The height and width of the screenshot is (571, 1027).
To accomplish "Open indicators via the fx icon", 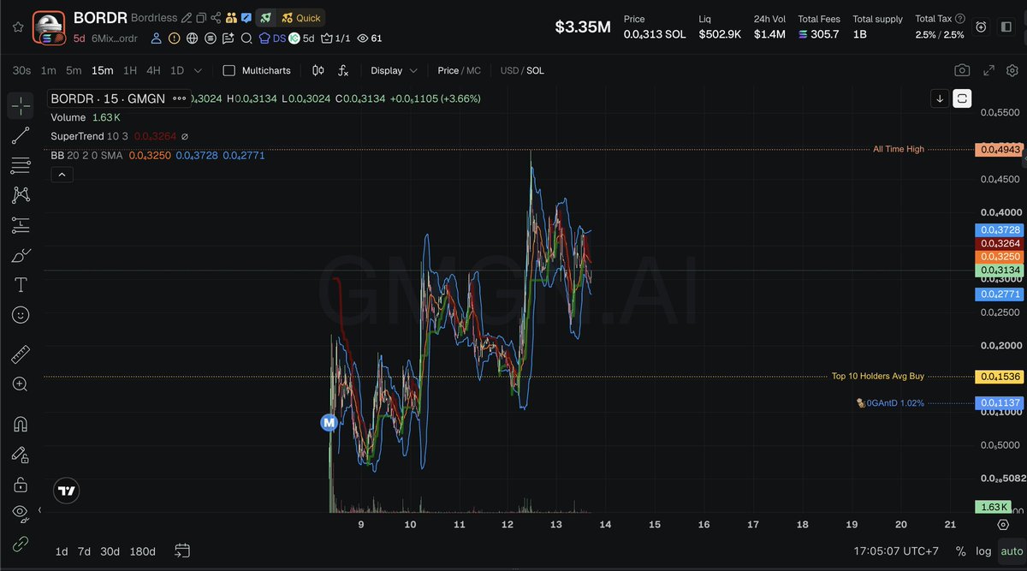I will (343, 70).
